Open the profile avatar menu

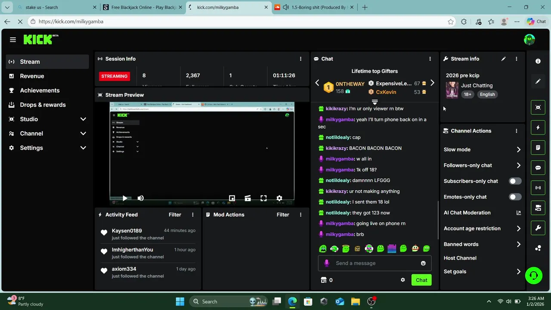coord(529,40)
